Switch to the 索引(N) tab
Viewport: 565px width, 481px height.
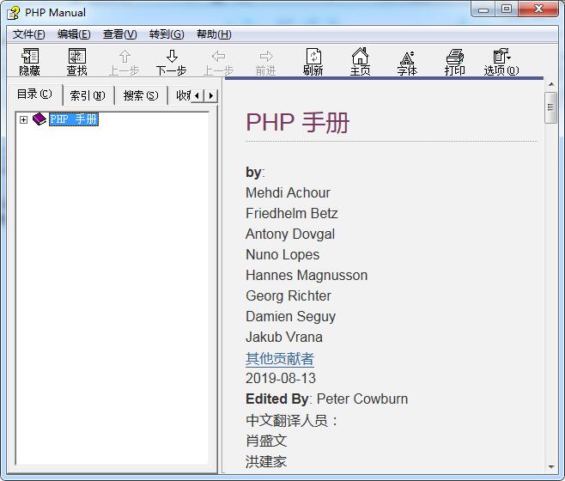(x=88, y=95)
